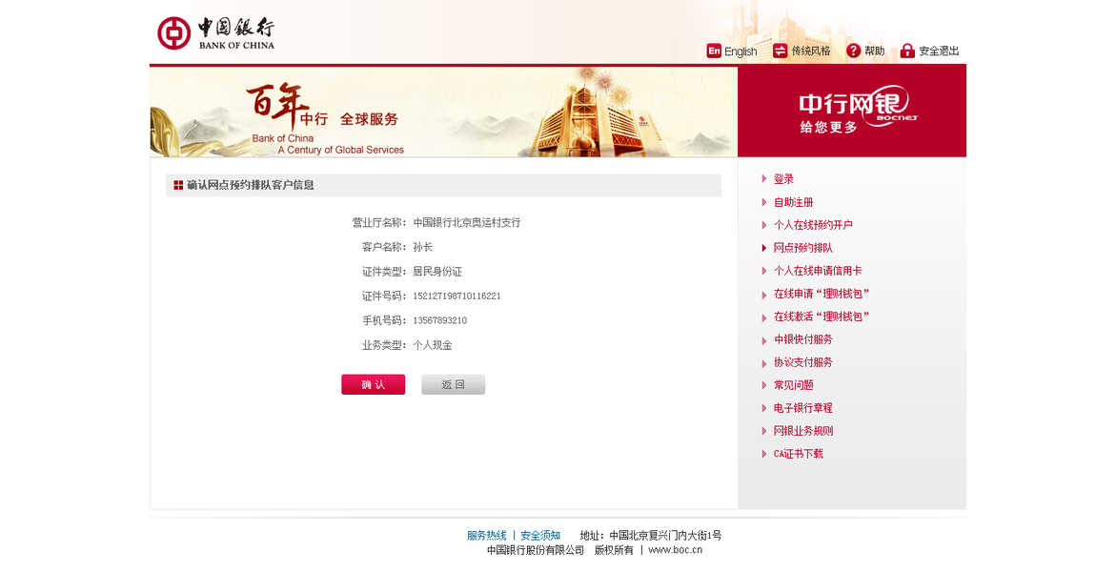The width and height of the screenshot is (1116, 572).
Task: Open the 帮助 help link
Action: coord(874,51)
